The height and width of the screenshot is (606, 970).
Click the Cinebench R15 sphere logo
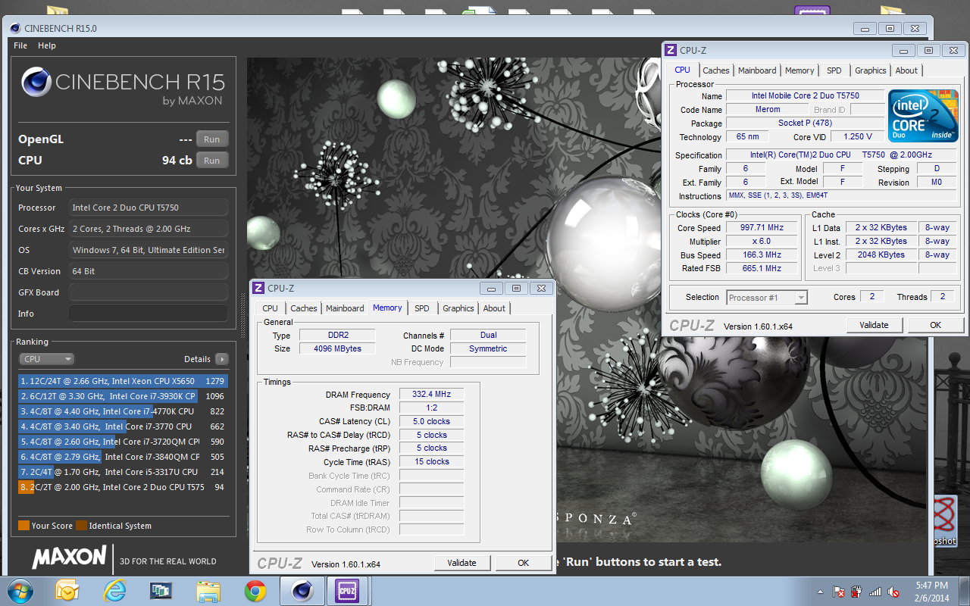[x=36, y=83]
